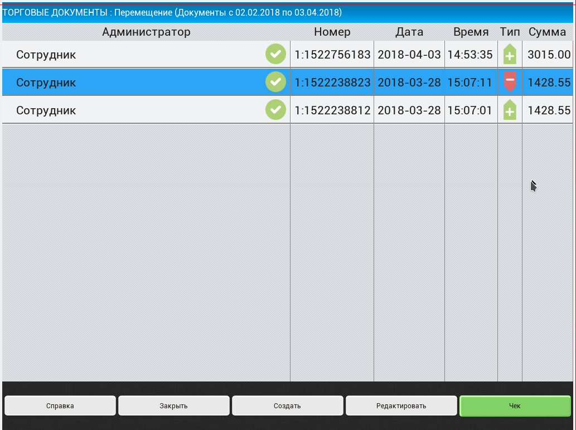576x430 pixels.
Task: Select document number 1:1522238812
Action: point(332,110)
